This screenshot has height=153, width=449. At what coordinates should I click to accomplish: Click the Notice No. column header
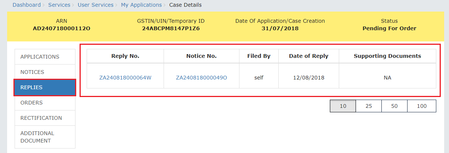tap(201, 56)
